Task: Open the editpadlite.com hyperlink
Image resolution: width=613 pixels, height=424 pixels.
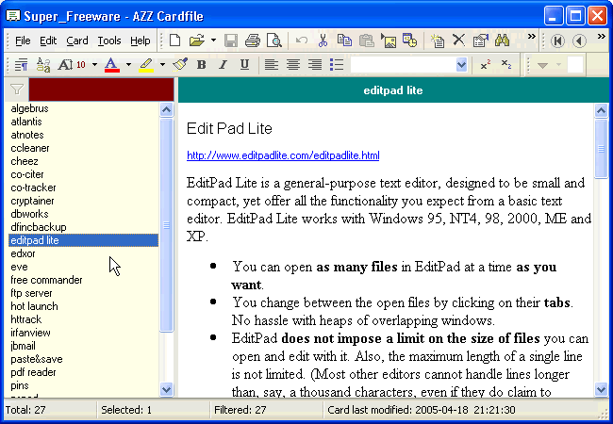Action: [283, 155]
